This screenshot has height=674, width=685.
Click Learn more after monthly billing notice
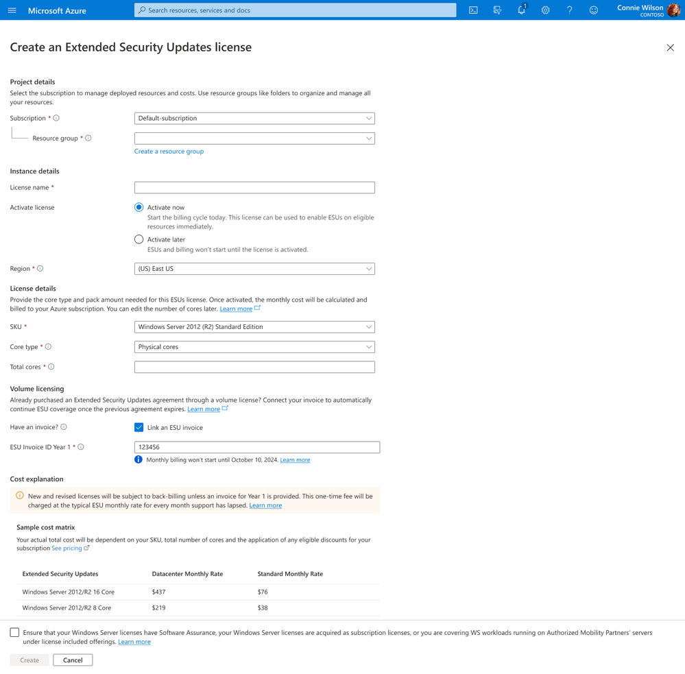click(x=295, y=460)
